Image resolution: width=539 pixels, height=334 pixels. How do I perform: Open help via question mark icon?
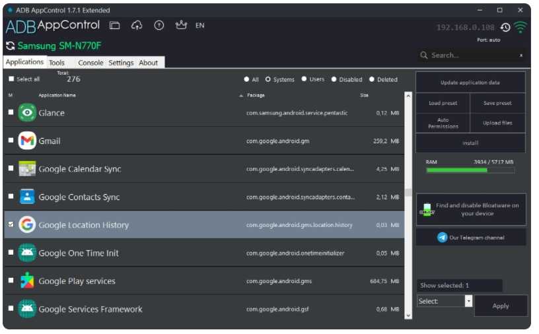click(159, 26)
